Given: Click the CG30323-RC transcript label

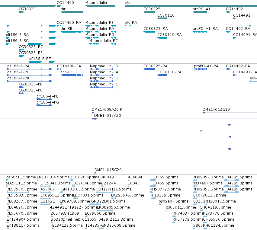Looking at the screenshot, I should [x=31, y=47].
